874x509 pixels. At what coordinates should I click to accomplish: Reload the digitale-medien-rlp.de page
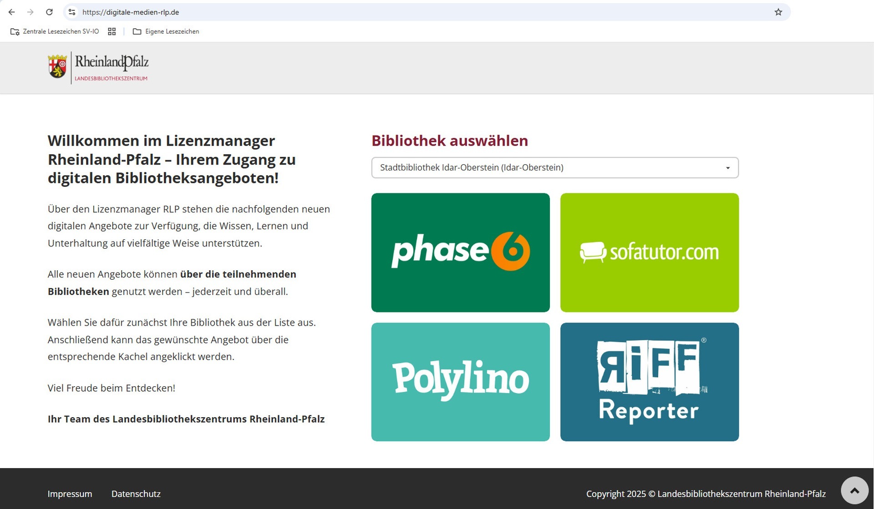[50, 12]
